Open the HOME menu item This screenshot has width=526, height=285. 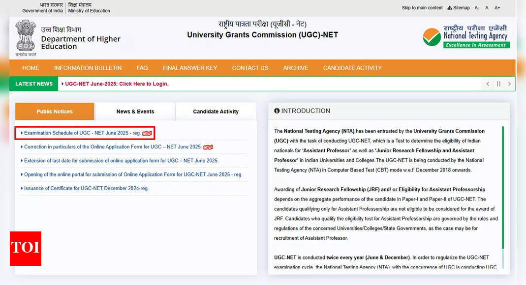click(x=31, y=68)
